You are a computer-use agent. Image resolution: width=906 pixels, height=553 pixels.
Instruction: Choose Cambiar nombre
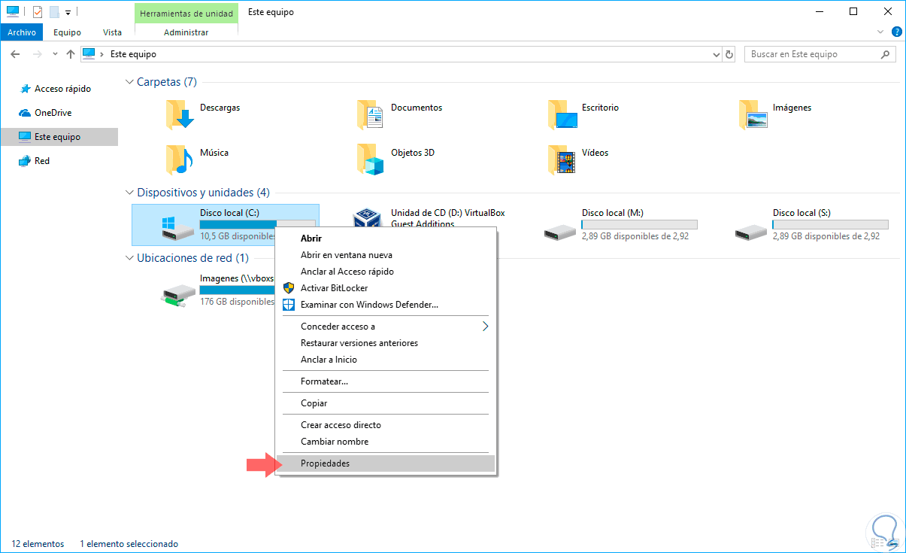click(386, 442)
